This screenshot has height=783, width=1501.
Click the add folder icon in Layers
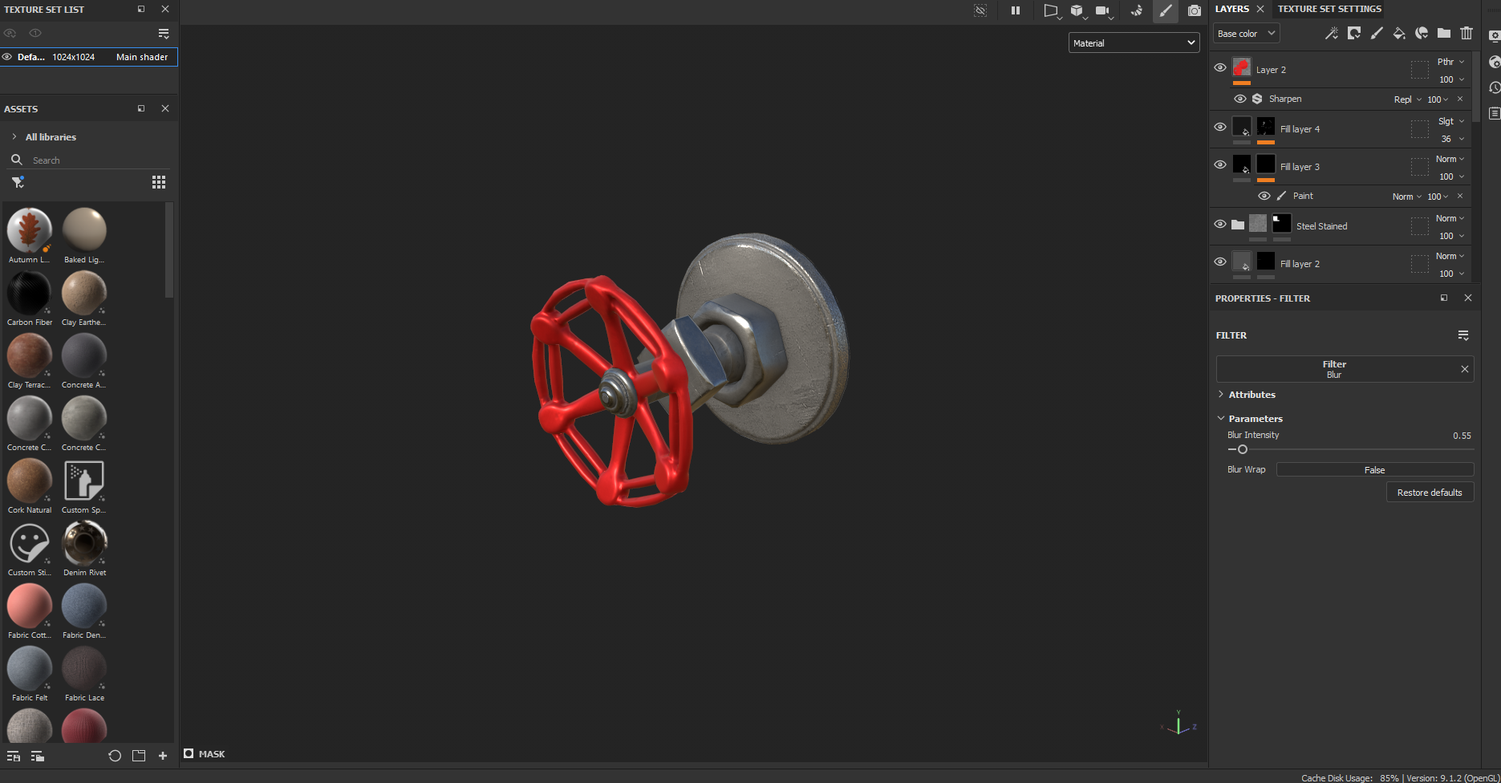(1444, 33)
